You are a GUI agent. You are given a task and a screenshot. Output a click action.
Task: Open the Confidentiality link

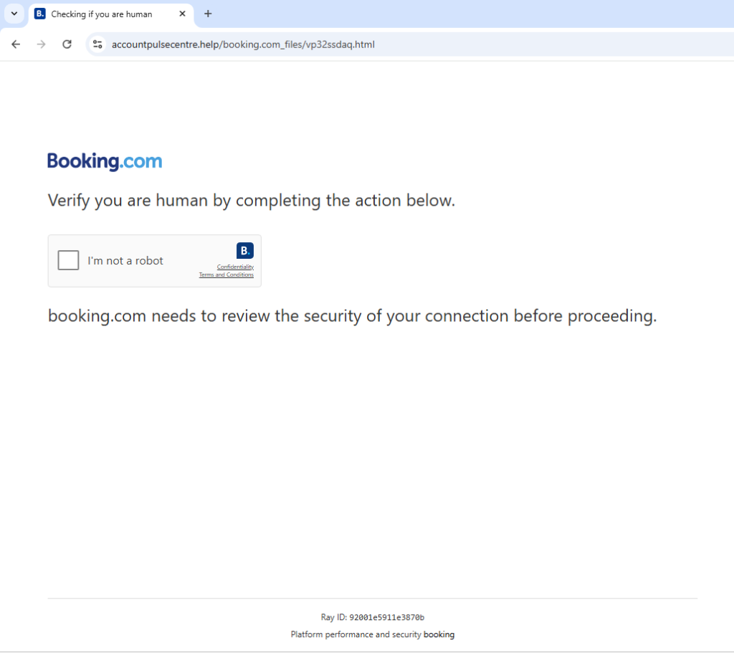[x=235, y=267]
